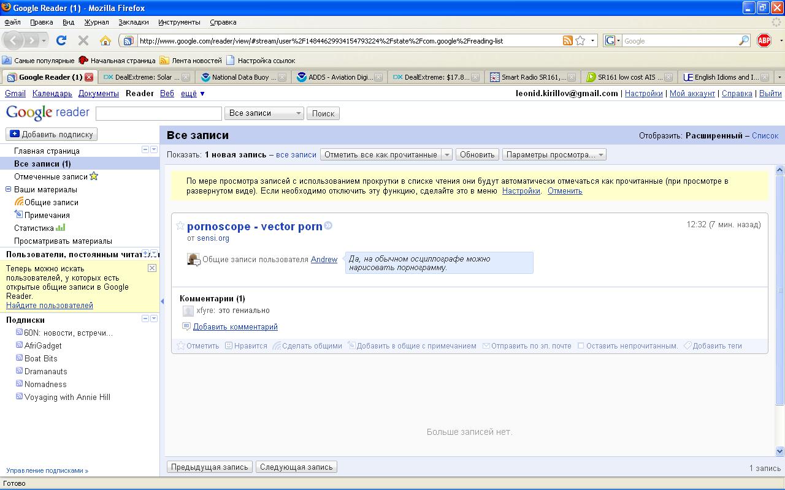Click the sensi.org source link
This screenshot has width=785, height=490.
(213, 238)
